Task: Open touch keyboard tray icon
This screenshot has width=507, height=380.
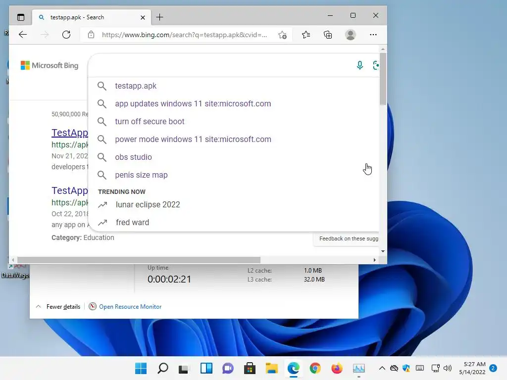Action: tap(420, 368)
